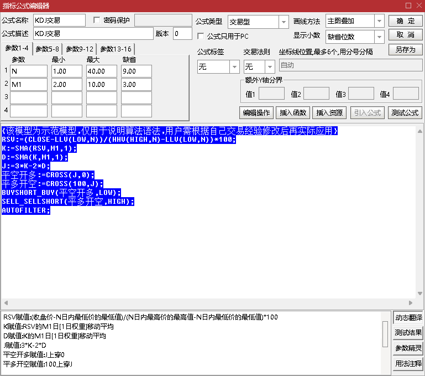Focus the 公式描述 input field
The image size is (425, 376).
pos(93,34)
